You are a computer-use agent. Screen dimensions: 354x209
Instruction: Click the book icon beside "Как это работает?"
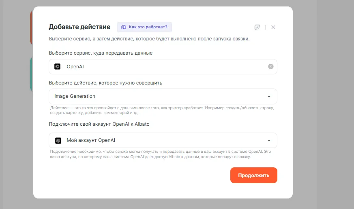(123, 27)
